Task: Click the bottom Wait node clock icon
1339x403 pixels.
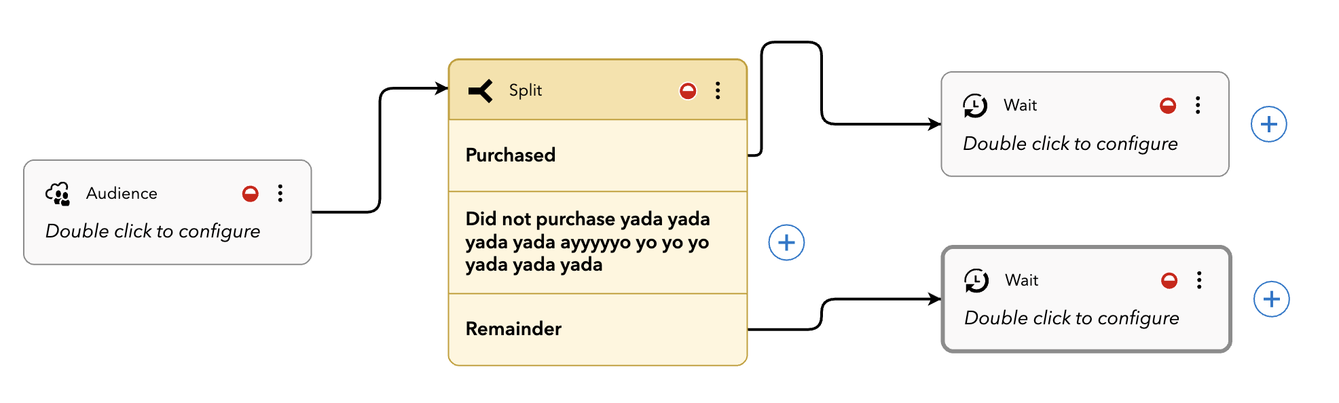Action: [x=976, y=280]
